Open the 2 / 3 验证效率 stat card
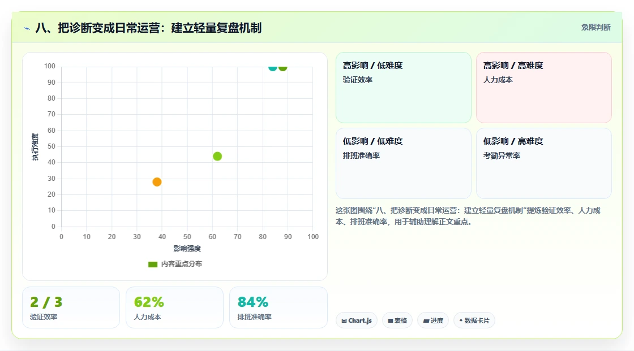The height and width of the screenshot is (351, 634). coord(71,308)
